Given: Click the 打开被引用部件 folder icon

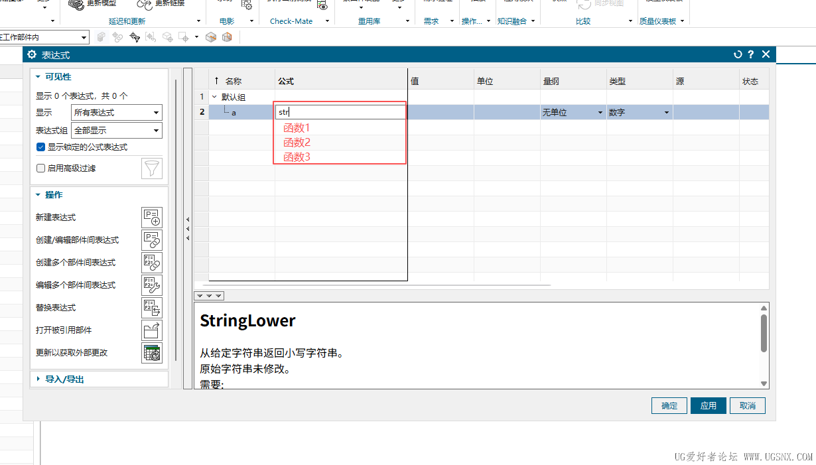Looking at the screenshot, I should tap(152, 330).
